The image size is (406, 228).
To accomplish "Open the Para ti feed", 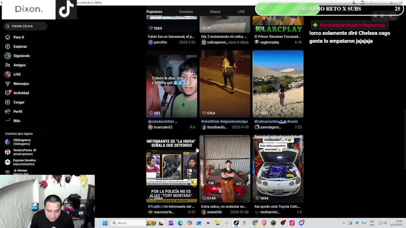I will (15, 37).
